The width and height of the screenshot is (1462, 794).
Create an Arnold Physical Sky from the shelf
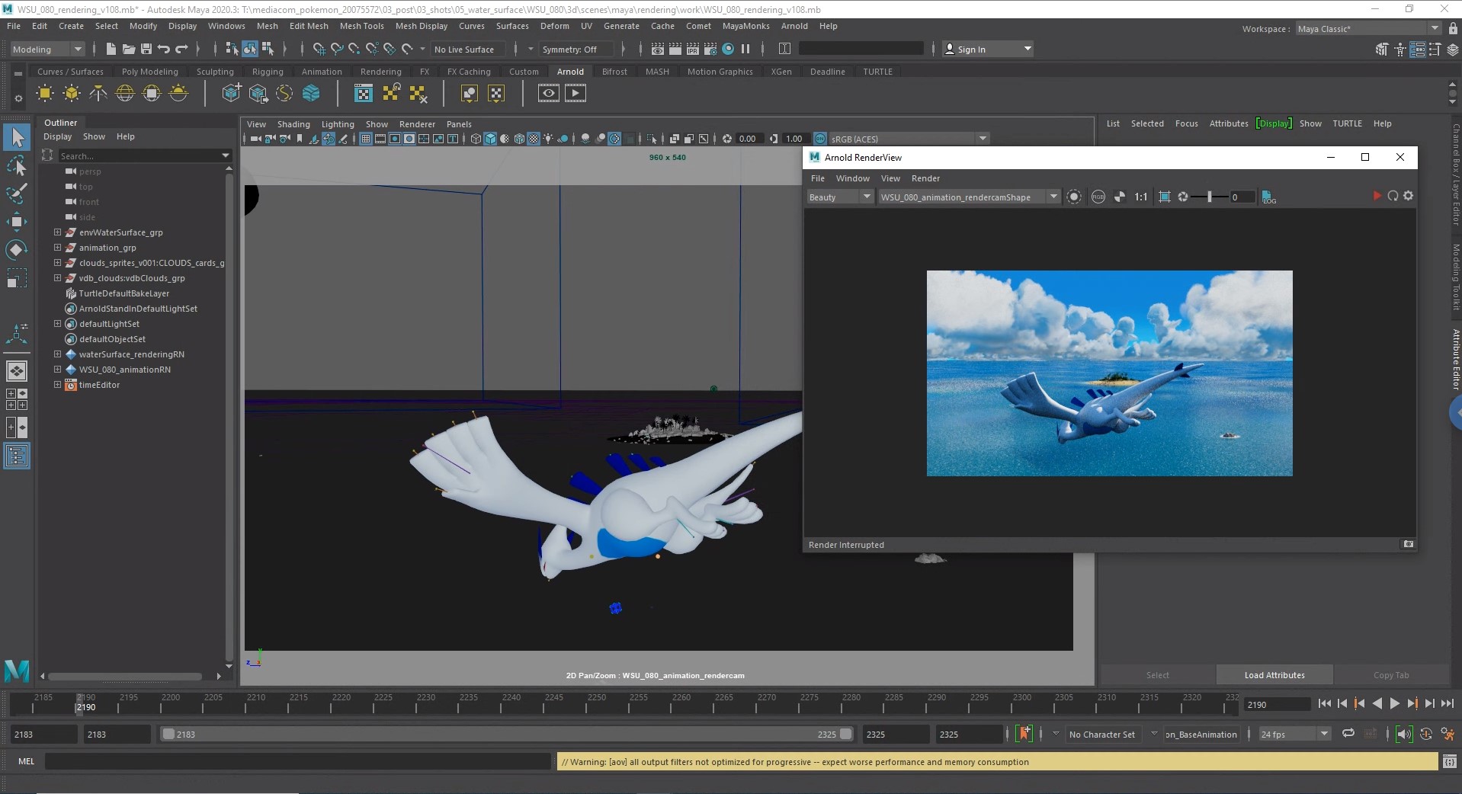point(178,93)
